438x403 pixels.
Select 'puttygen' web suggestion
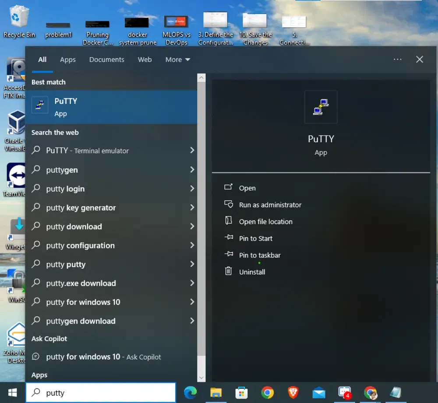(x=111, y=170)
